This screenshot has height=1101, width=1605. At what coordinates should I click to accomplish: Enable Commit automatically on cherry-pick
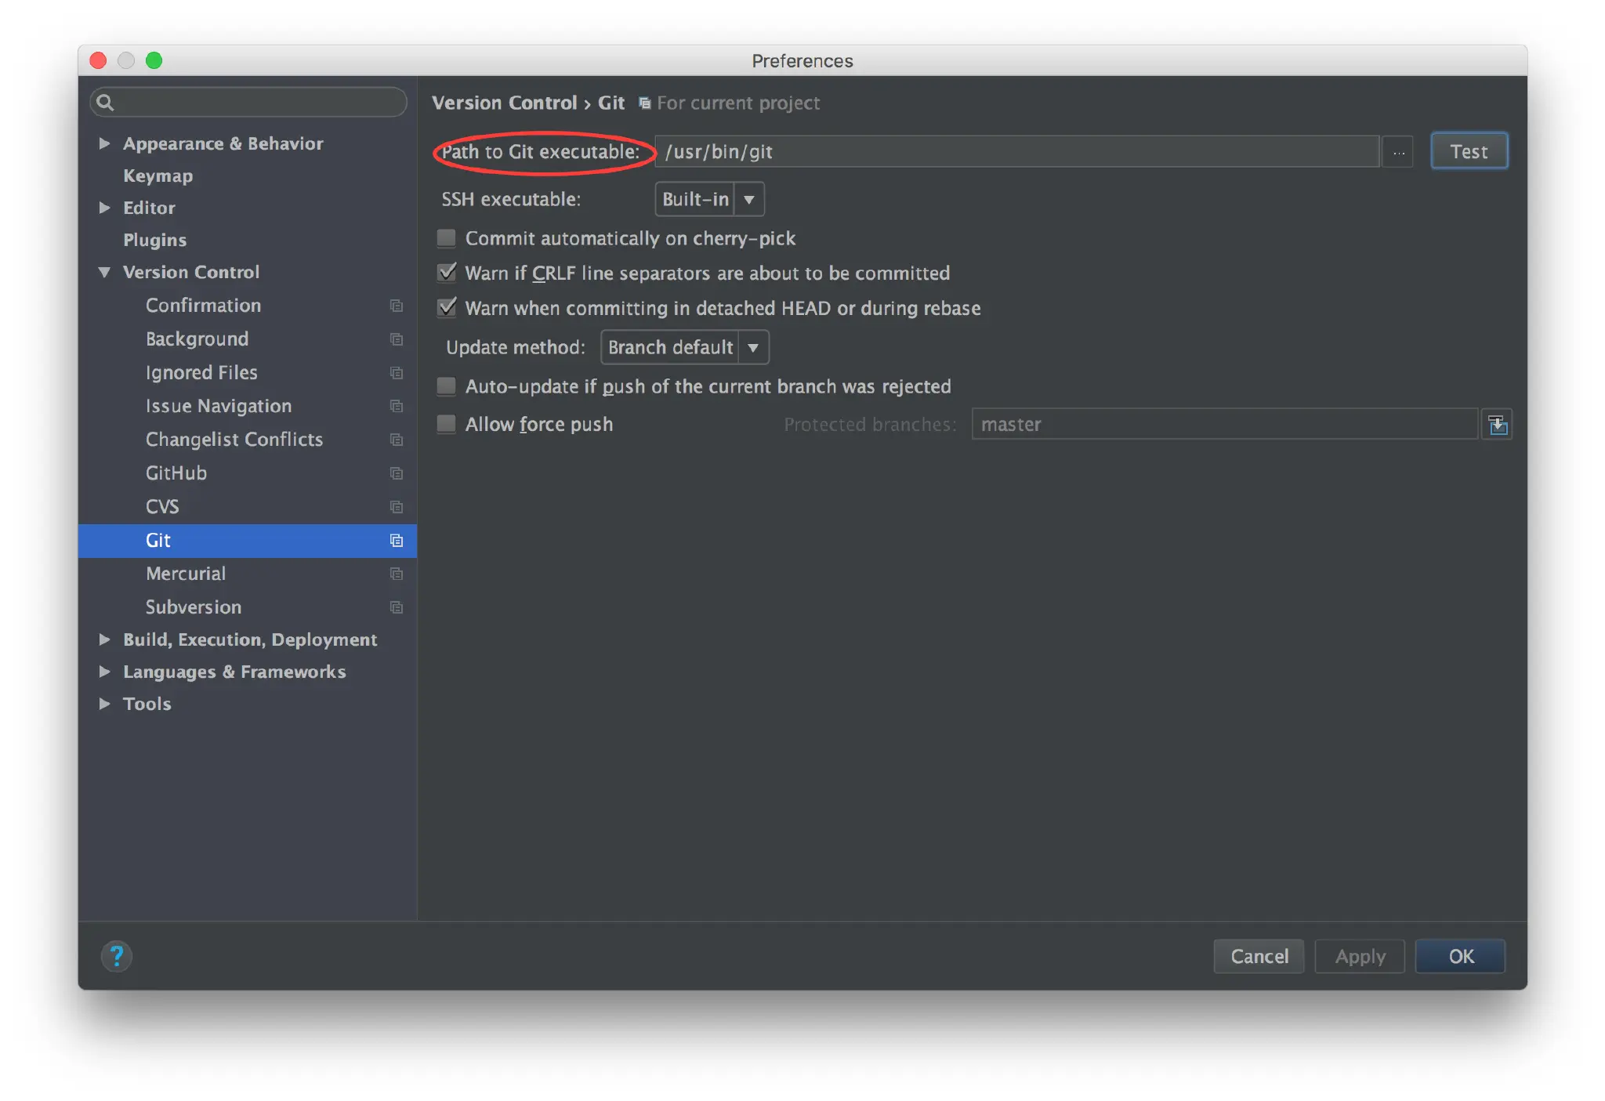(447, 238)
